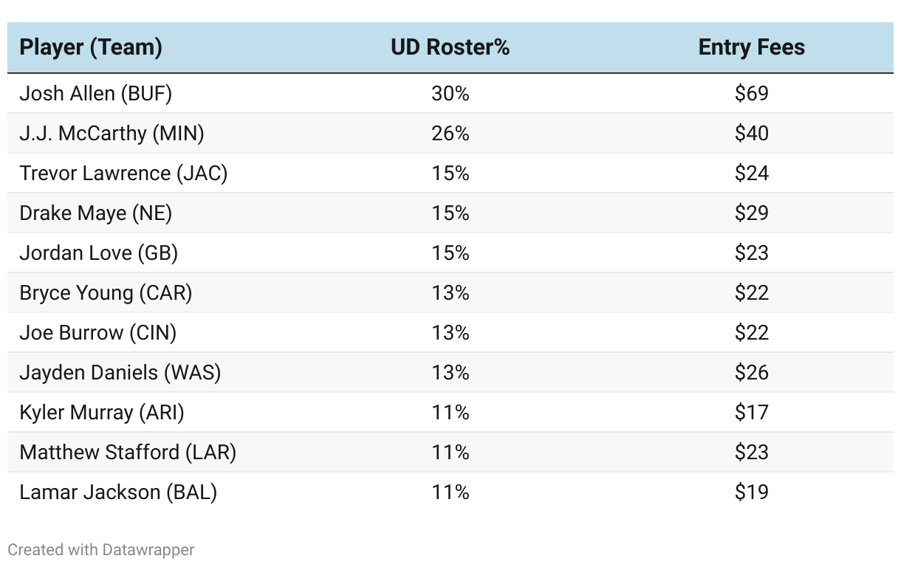Select J.J. McCarthy's 26% roster percentage
901x567 pixels.
pyautogui.click(x=450, y=134)
